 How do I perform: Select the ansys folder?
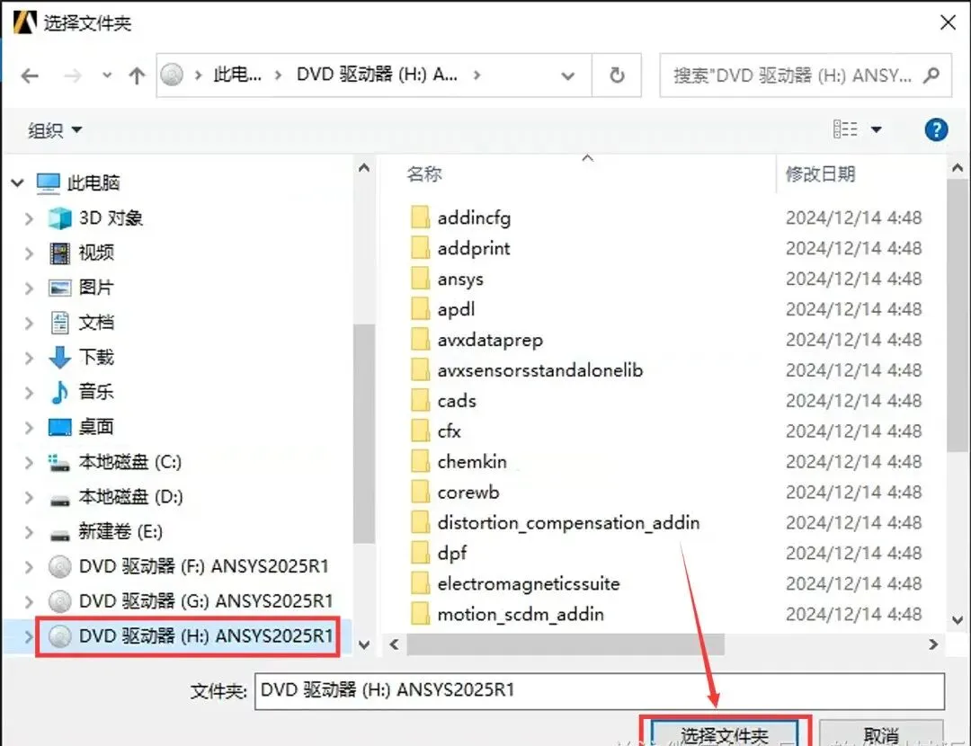(460, 279)
